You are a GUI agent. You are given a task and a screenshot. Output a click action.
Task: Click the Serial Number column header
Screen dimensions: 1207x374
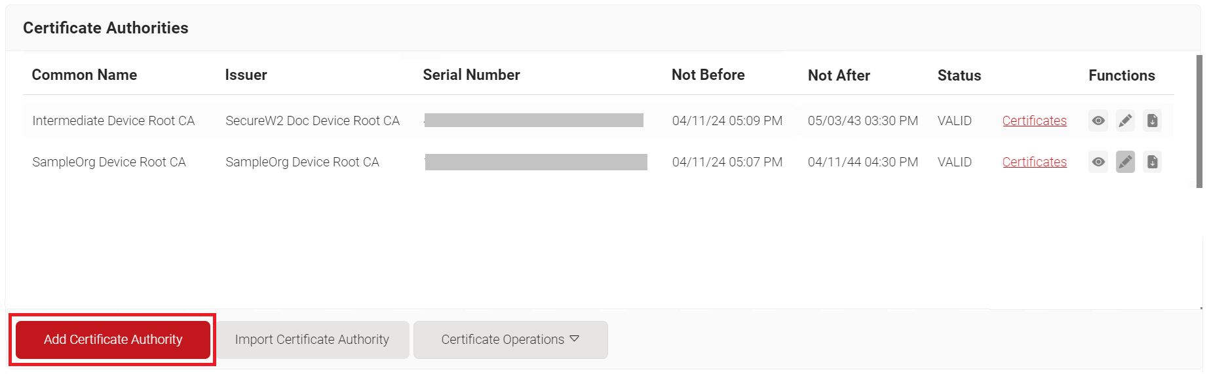point(471,75)
